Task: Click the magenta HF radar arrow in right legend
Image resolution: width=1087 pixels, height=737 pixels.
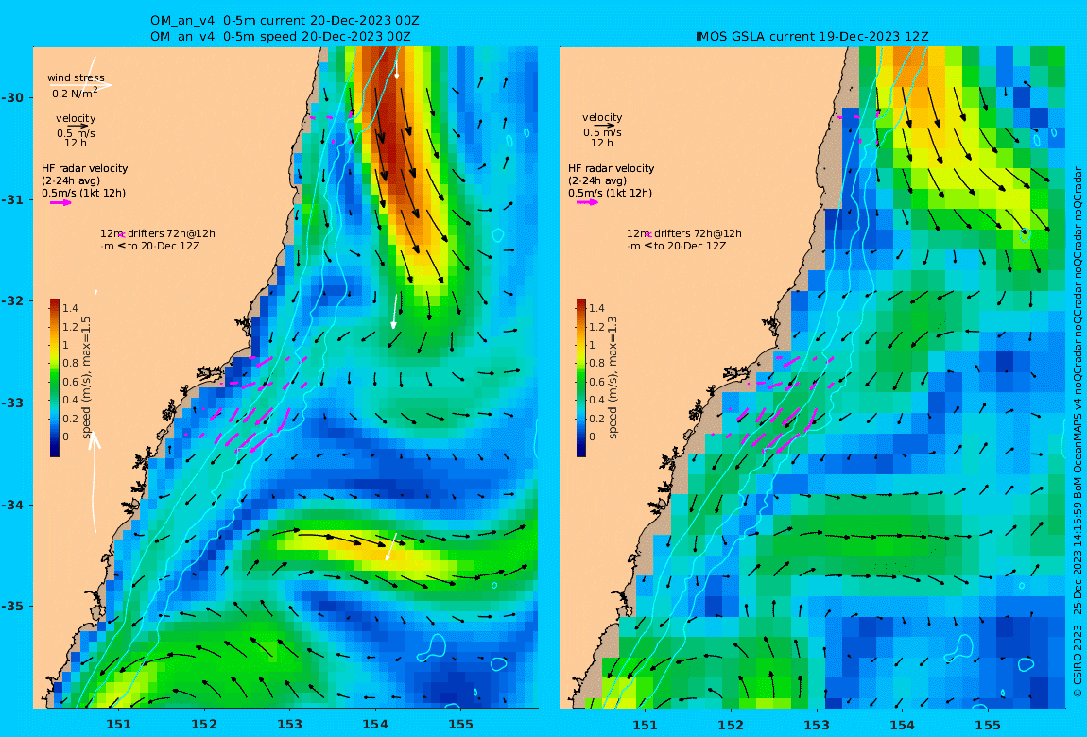Action: click(x=586, y=203)
